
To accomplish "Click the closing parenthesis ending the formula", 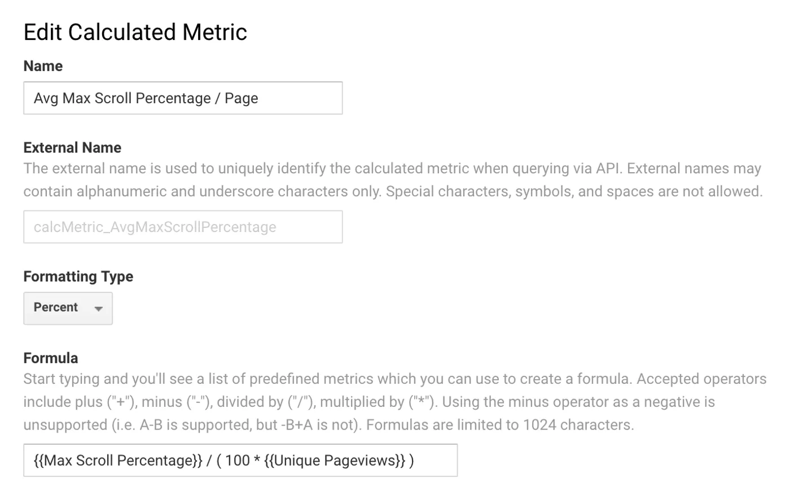I will [x=412, y=460].
